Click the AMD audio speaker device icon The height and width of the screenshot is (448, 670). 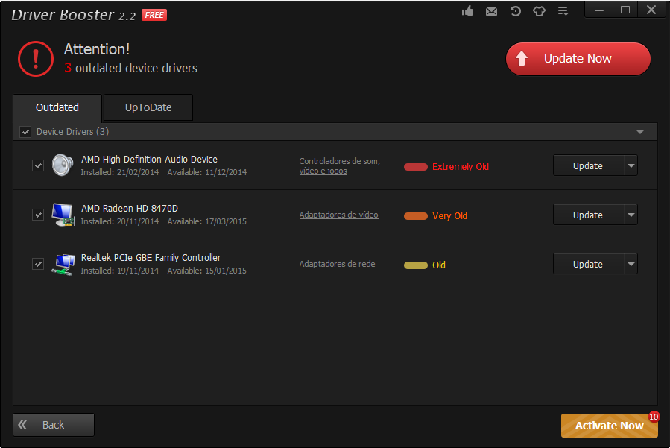(x=63, y=165)
